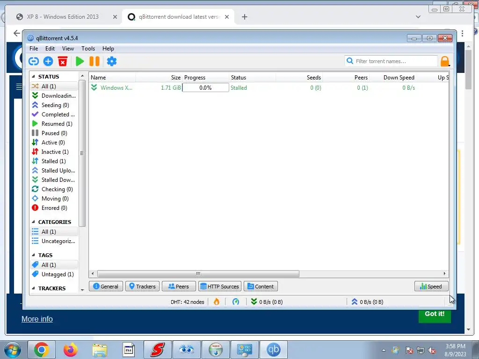Select the Paused (0) filter

pyautogui.click(x=54, y=133)
